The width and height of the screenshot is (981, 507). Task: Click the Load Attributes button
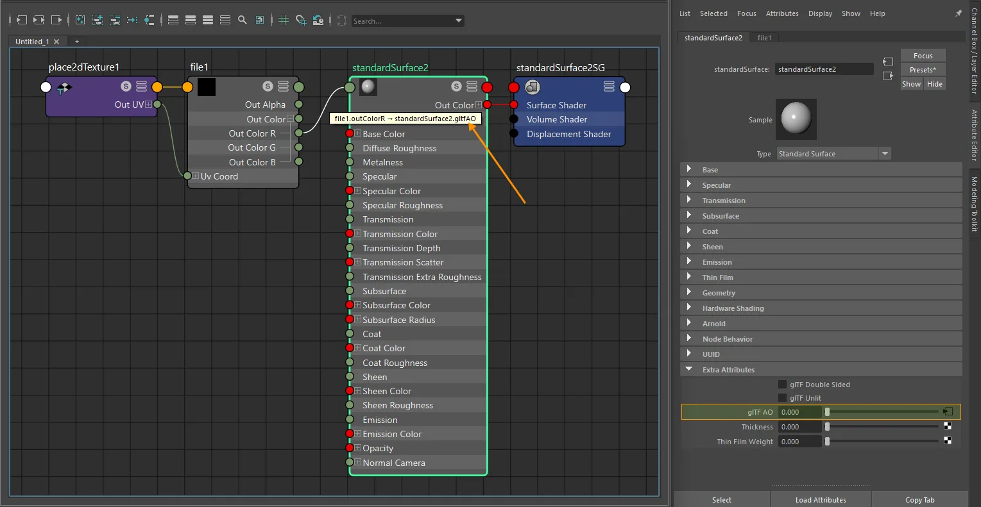pos(821,500)
